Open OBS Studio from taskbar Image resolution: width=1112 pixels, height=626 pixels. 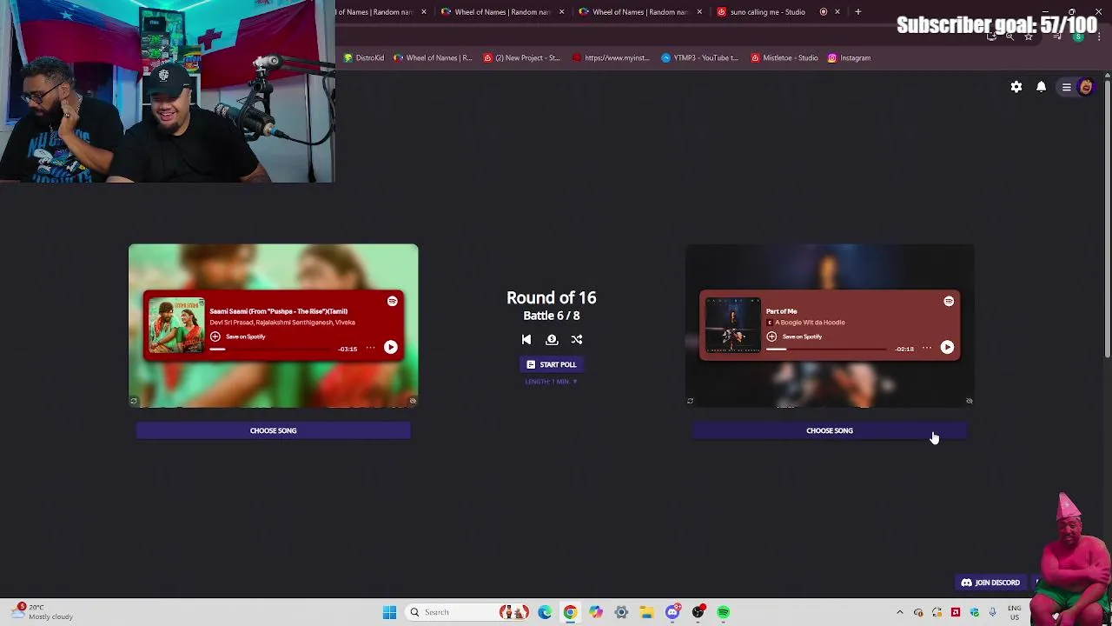698,612
